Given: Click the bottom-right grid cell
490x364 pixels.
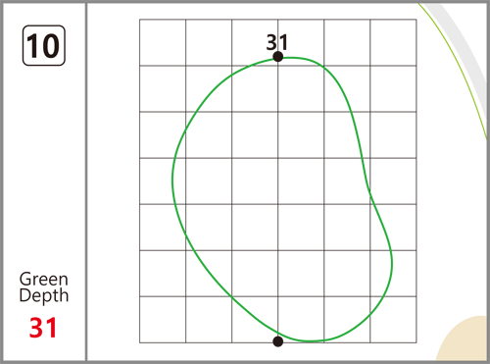Looking at the screenshot, I should pyautogui.click(x=393, y=320).
